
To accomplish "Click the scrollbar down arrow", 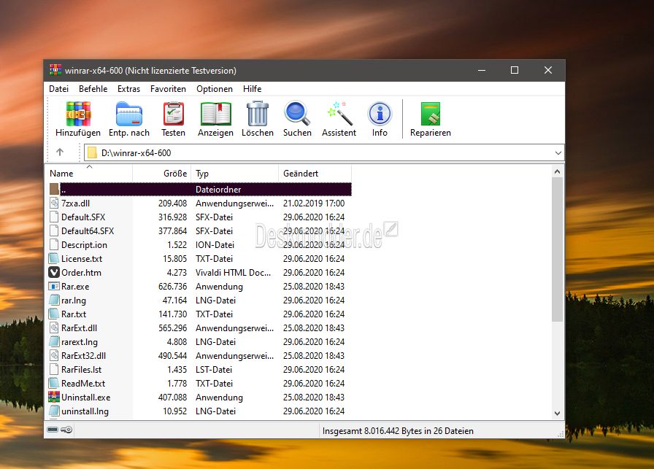I will click(557, 413).
